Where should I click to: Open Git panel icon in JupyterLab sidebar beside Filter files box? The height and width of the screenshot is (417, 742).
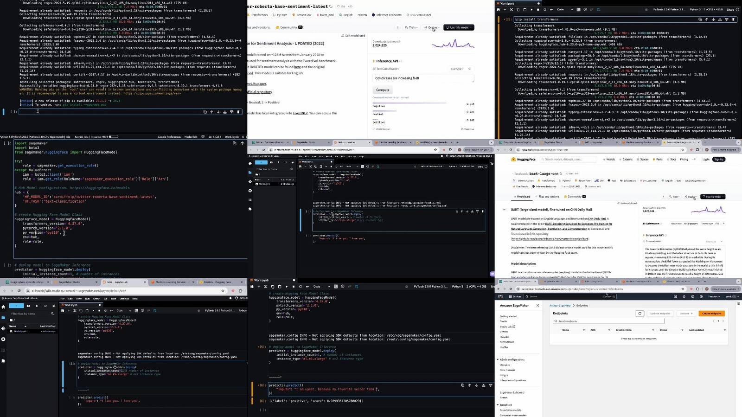point(3,328)
